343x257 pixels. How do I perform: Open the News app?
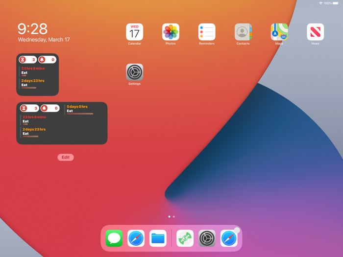(315, 32)
